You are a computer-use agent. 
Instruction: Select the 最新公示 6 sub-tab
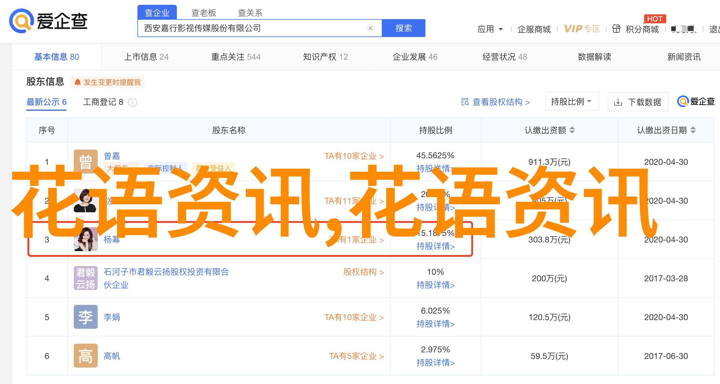(47, 102)
